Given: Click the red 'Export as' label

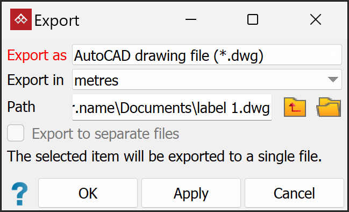Looking at the screenshot, I should pos(37,55).
